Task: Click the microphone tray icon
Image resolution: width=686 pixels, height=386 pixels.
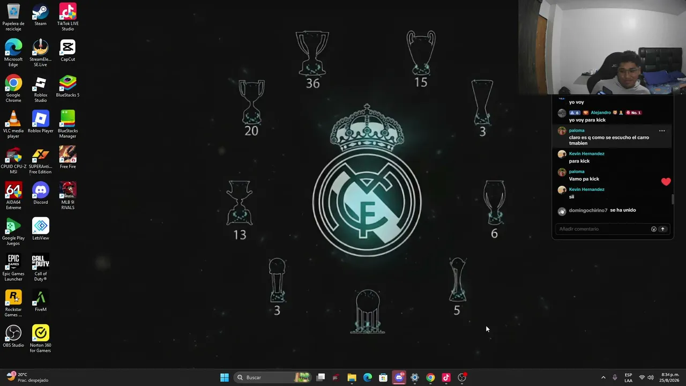Action: pos(615,377)
